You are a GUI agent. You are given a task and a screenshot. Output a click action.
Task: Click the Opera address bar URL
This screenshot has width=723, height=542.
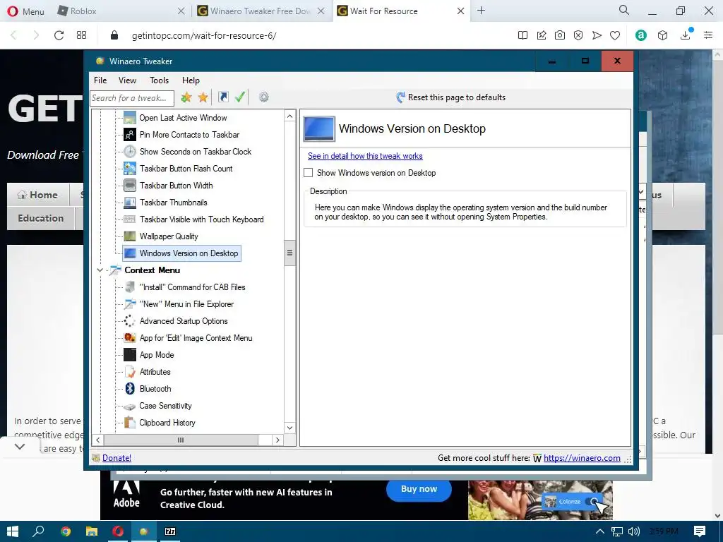pos(204,35)
